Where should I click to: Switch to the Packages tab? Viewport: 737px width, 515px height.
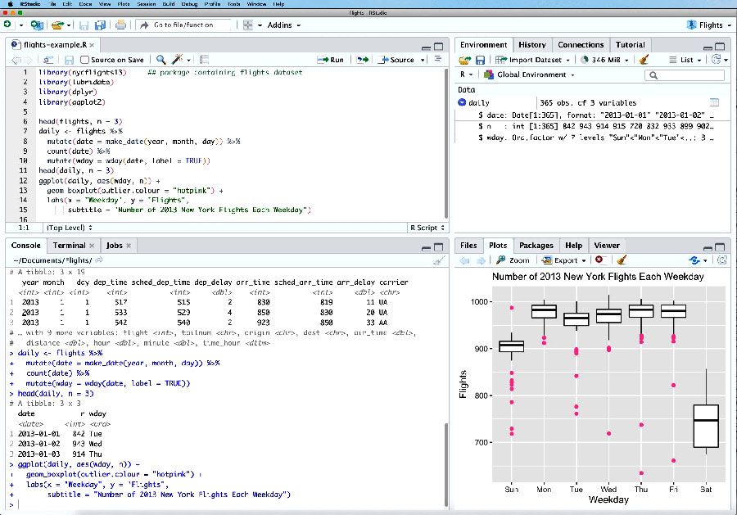tap(536, 246)
